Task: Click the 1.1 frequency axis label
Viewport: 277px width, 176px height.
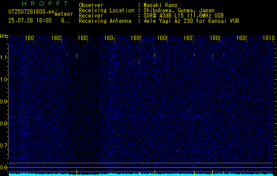Action: 4,57
